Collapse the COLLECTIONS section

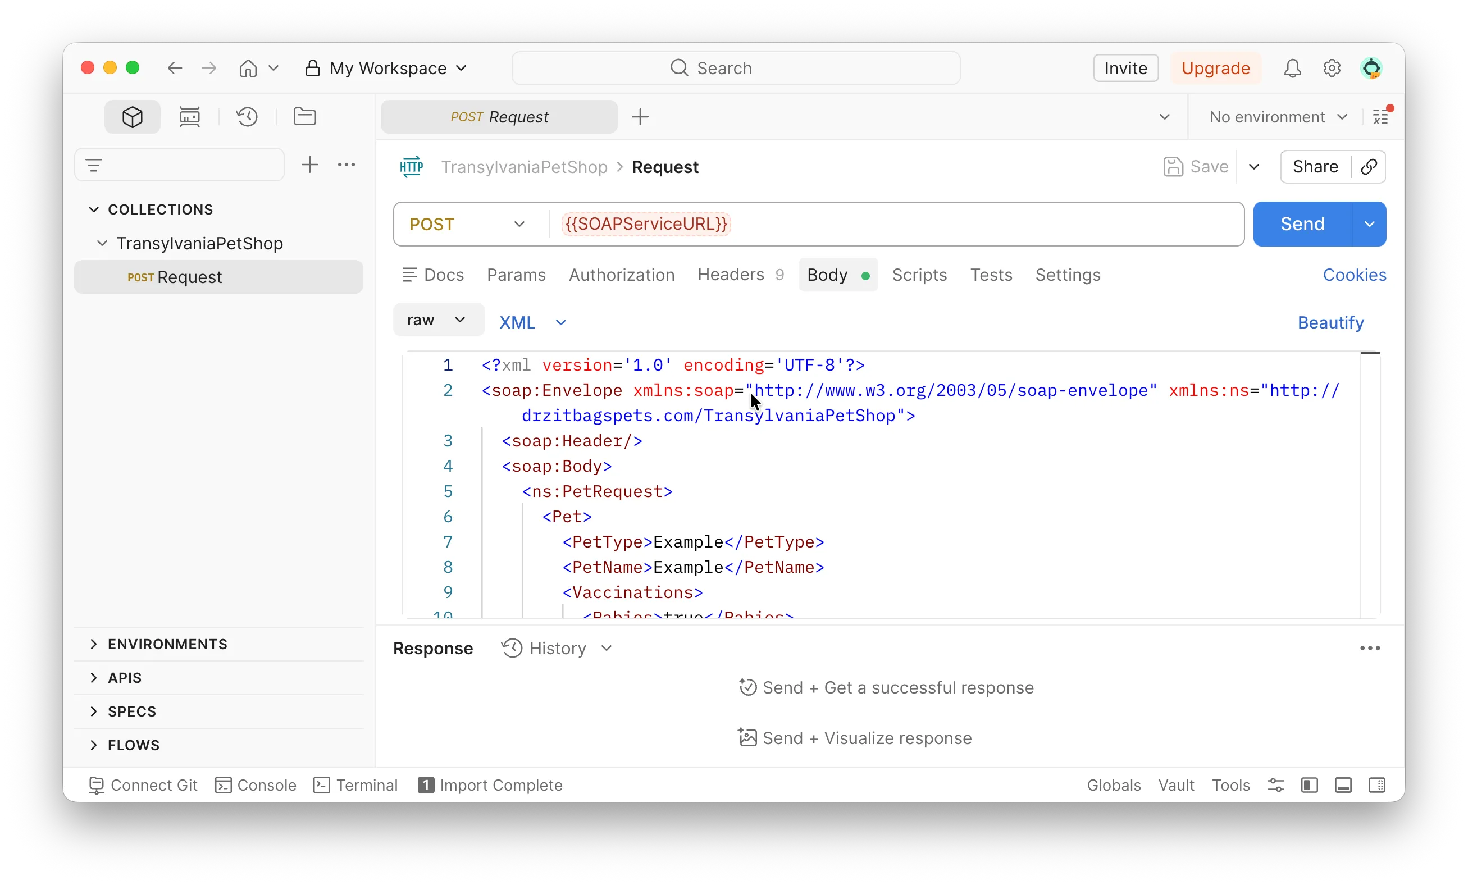click(x=94, y=209)
